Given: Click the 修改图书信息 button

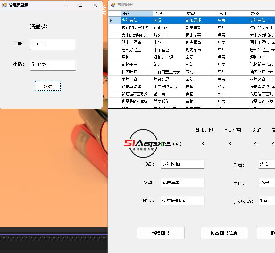Looking at the screenshot, I should (x=224, y=233).
